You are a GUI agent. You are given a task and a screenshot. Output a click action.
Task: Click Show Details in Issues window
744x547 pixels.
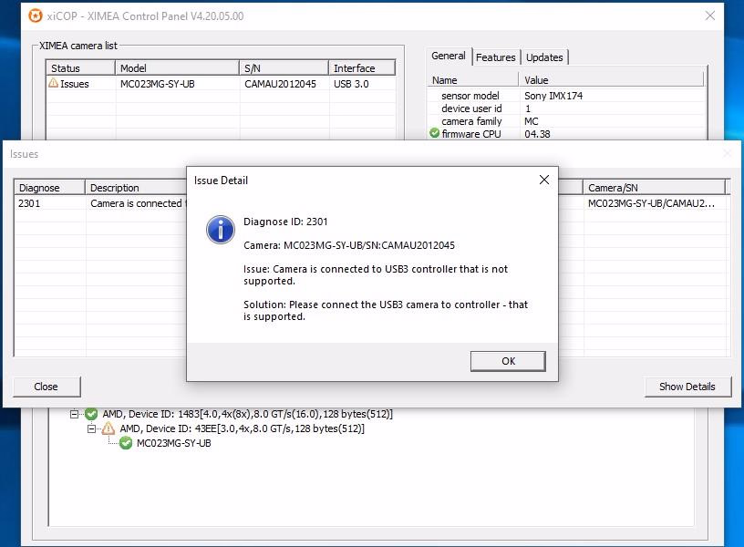point(687,387)
